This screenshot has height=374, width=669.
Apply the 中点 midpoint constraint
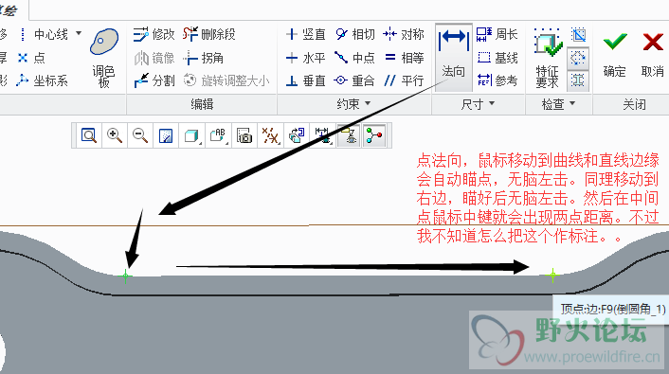(x=354, y=58)
